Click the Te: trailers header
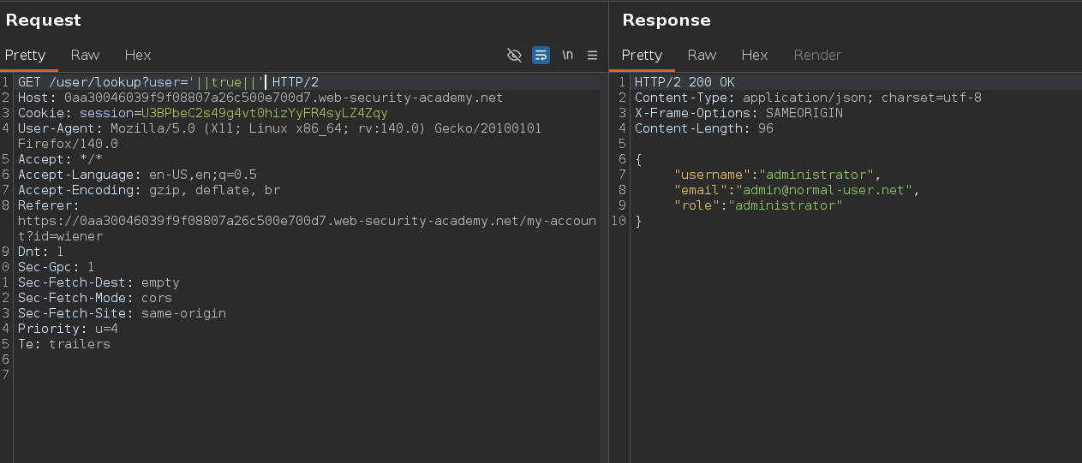1082x463 pixels. click(64, 344)
